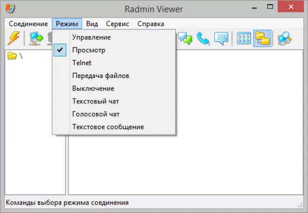Click the window resize grip corner

tap(300, 204)
